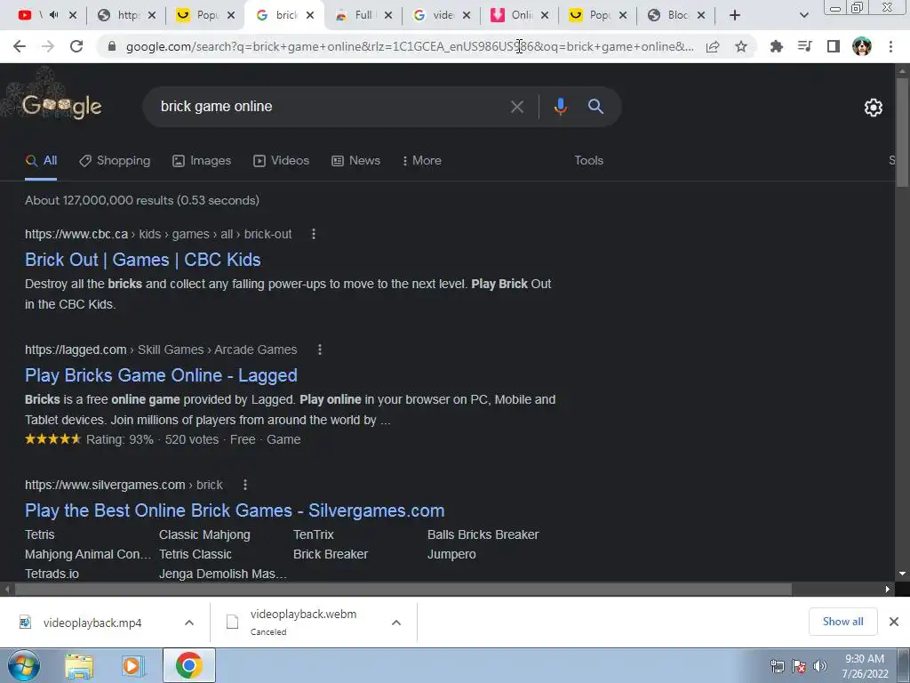Expand the More search filters
Screen dimensions: 910x683
pos(421,161)
